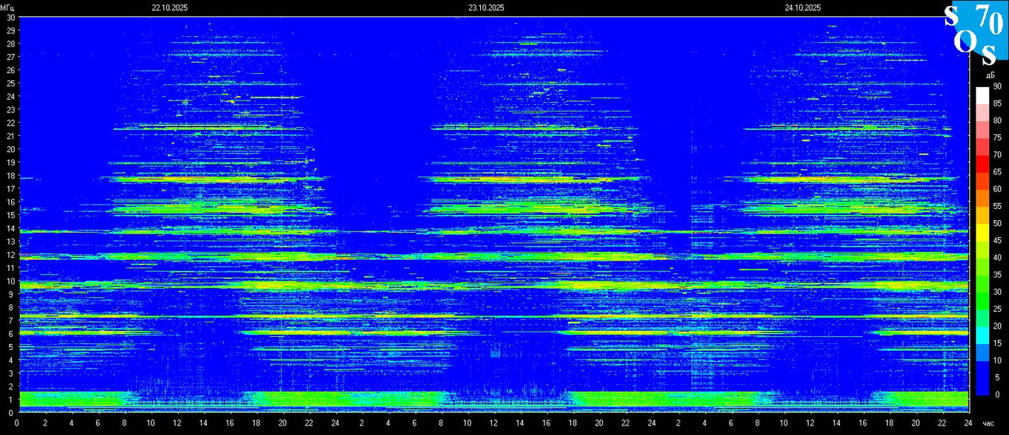The width and height of the screenshot is (1009, 435).
Task: Click the МГц frequency unit label
Action: 7,7
